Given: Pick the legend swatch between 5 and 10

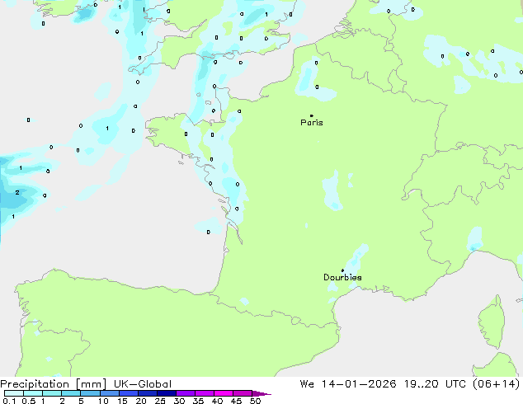Looking at the screenshot, I should [x=90, y=393].
